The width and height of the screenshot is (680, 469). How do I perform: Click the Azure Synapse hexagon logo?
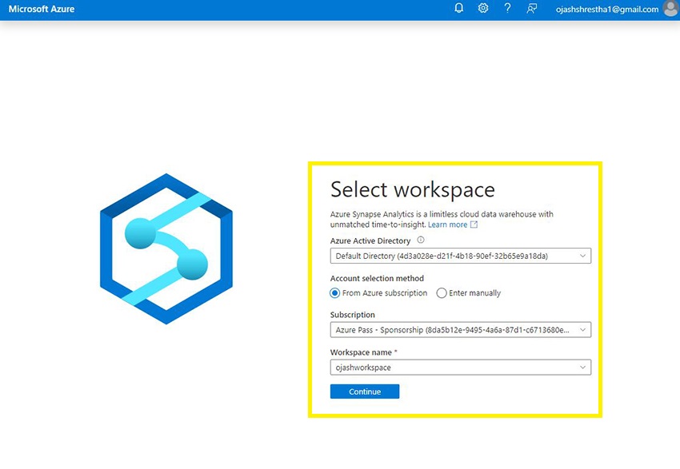pyautogui.click(x=166, y=249)
